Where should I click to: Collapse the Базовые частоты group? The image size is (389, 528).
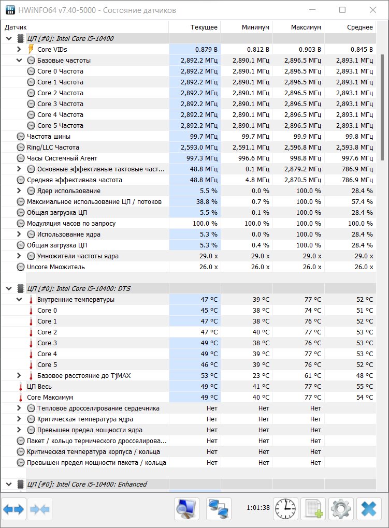pos(19,60)
